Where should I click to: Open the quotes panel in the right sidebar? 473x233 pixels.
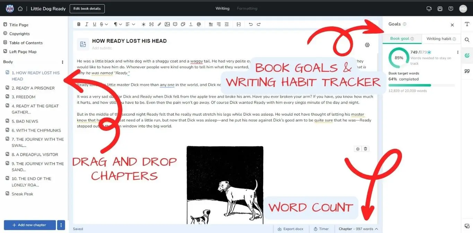pyautogui.click(x=467, y=71)
